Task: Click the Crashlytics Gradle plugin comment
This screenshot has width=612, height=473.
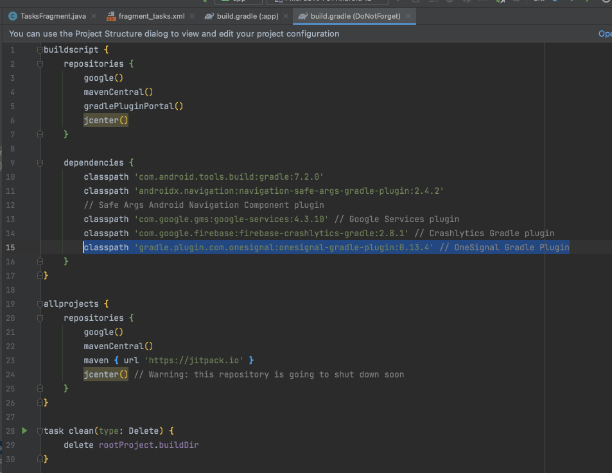Action: point(484,233)
